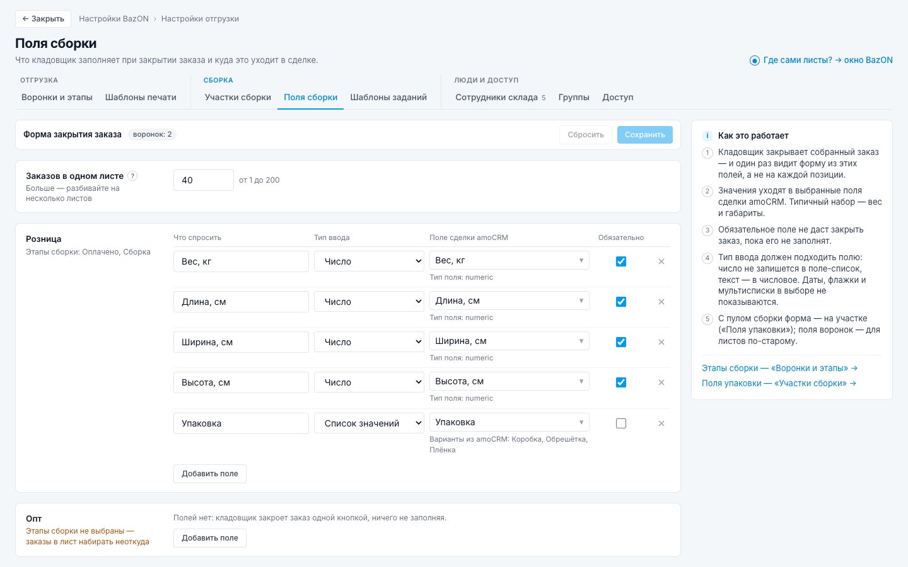Pick amoCRM deal field for Упаковка

(x=509, y=422)
